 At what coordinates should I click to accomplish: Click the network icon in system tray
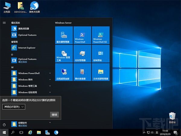point(148,133)
